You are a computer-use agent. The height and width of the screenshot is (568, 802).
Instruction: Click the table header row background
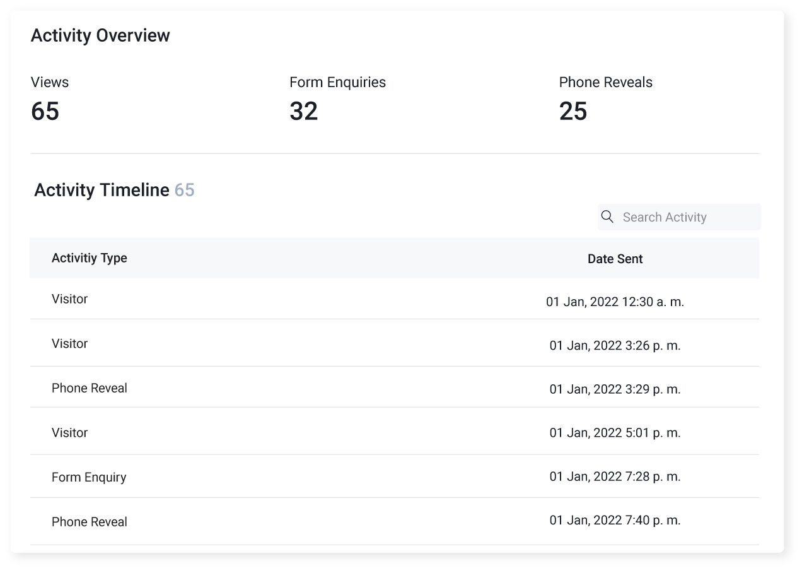[x=347, y=257]
